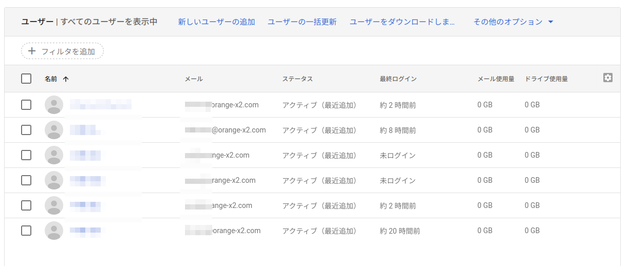Toggle the select-all checkbox in the header row
This screenshot has width=629, height=266.
[x=26, y=79]
